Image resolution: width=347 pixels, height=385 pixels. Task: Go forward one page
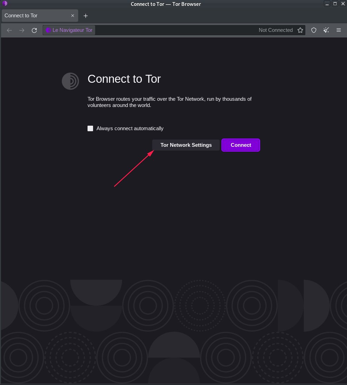point(22,30)
